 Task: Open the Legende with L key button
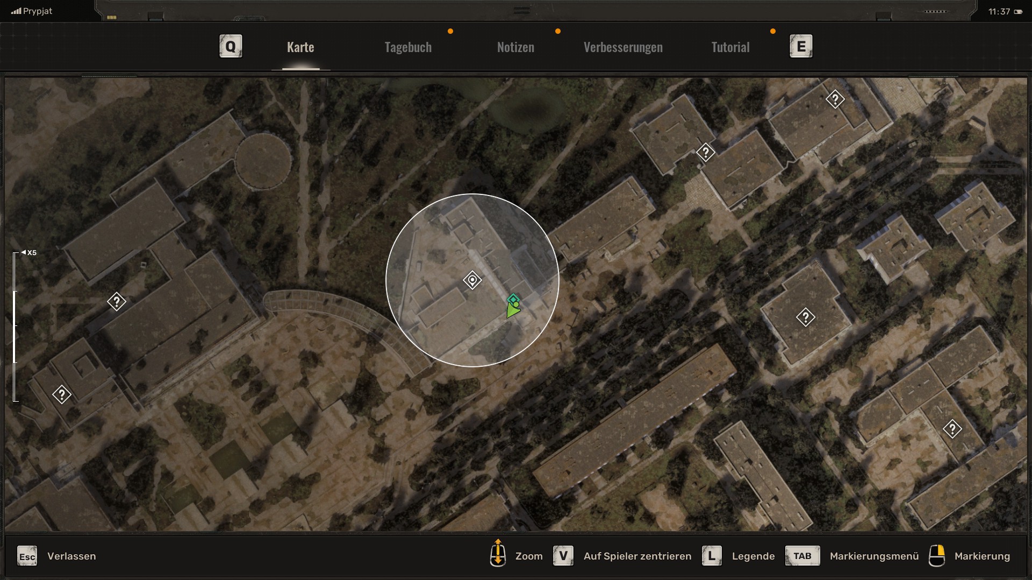712,556
